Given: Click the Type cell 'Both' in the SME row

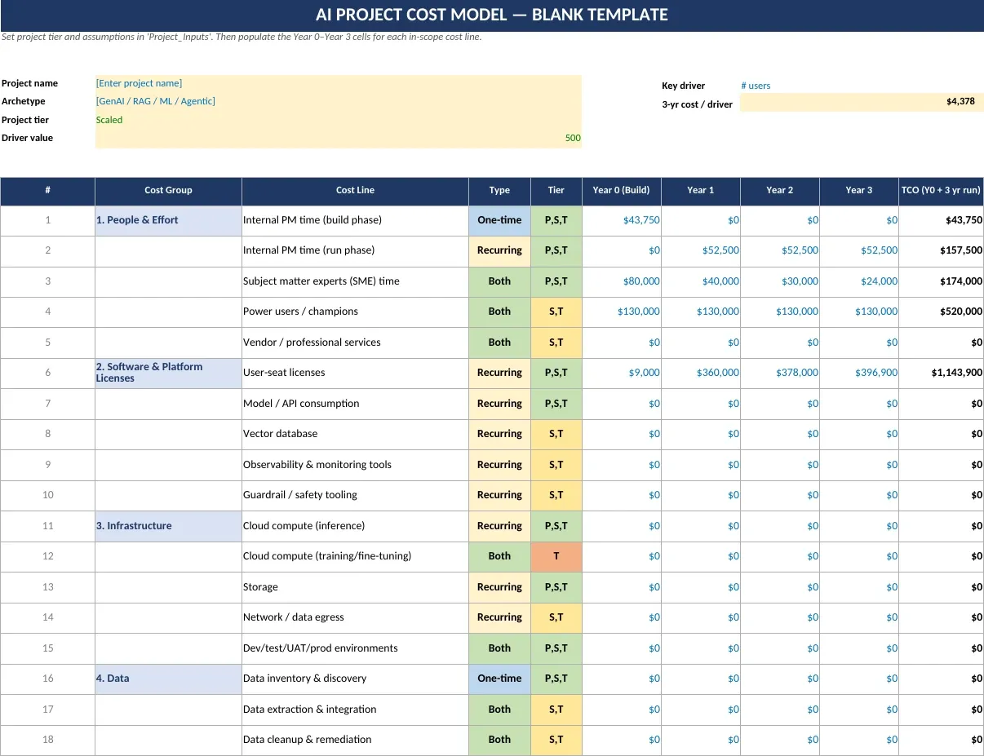Looking at the screenshot, I should [x=499, y=281].
